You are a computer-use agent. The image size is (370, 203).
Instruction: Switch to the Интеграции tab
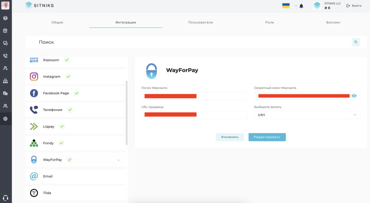coord(126,23)
